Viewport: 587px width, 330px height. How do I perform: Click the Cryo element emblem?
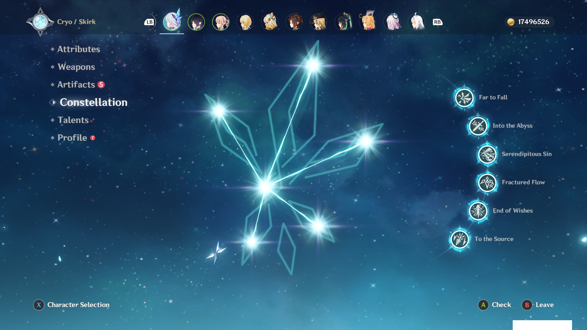click(x=40, y=22)
